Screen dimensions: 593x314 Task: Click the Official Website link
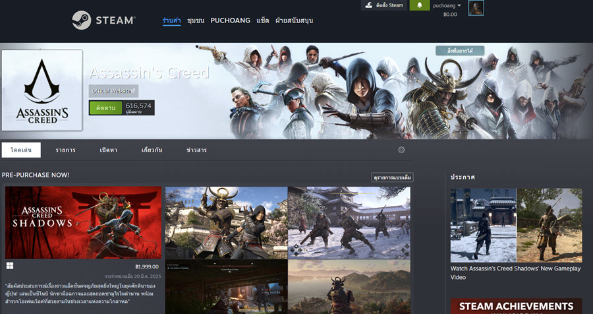pyautogui.click(x=113, y=91)
